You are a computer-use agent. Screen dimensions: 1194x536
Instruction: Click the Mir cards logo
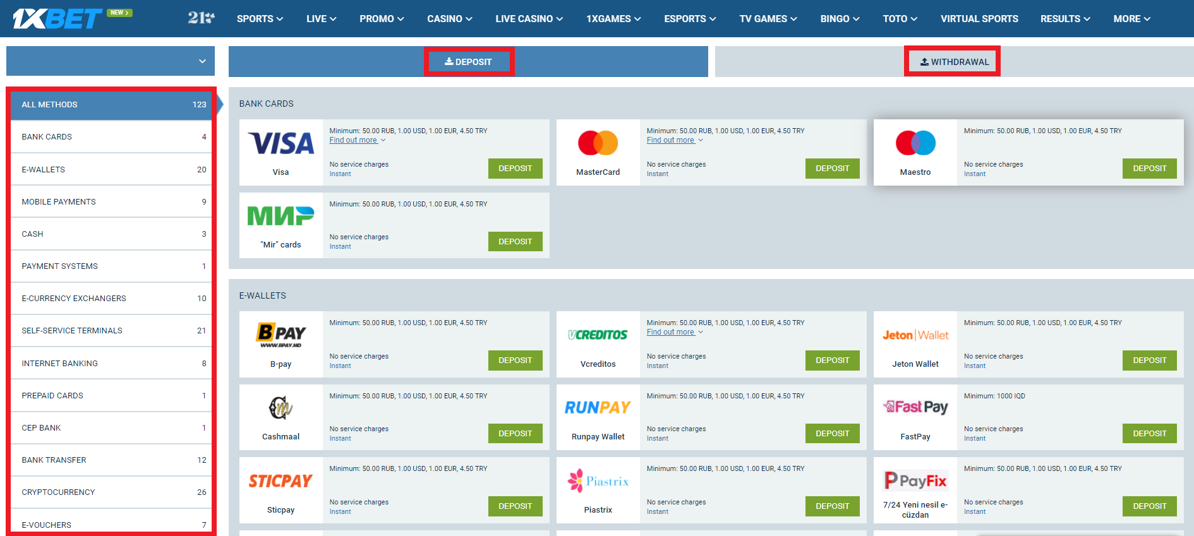[280, 216]
